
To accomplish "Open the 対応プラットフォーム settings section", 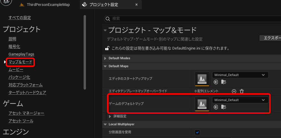I will (26, 85).
